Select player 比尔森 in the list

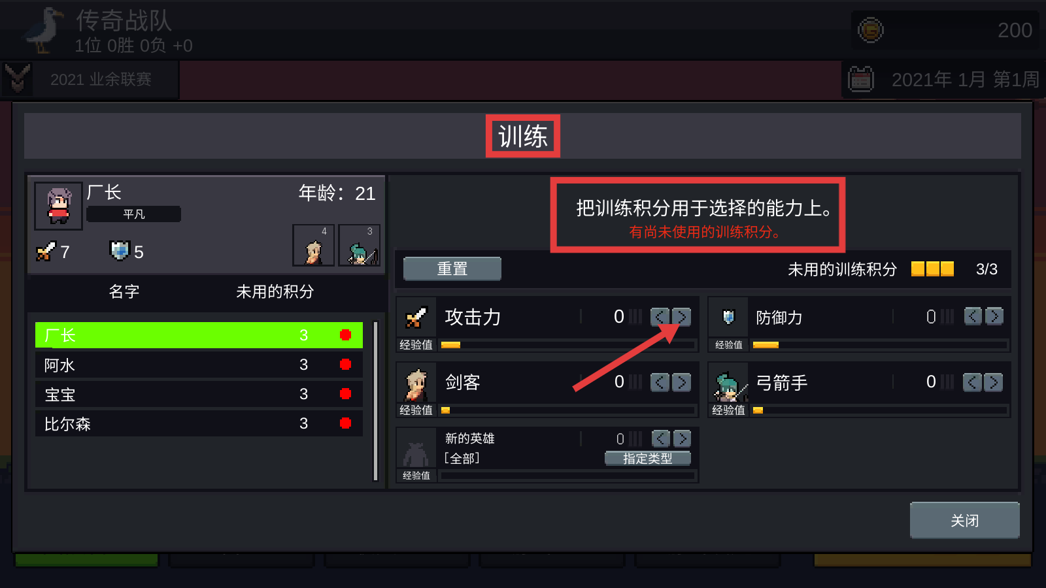(199, 423)
